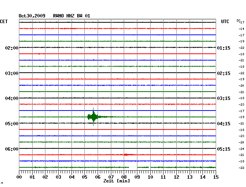This screenshot has width=246, height=187.
Task: Click the DC value "-24"
Action: (241, 149)
